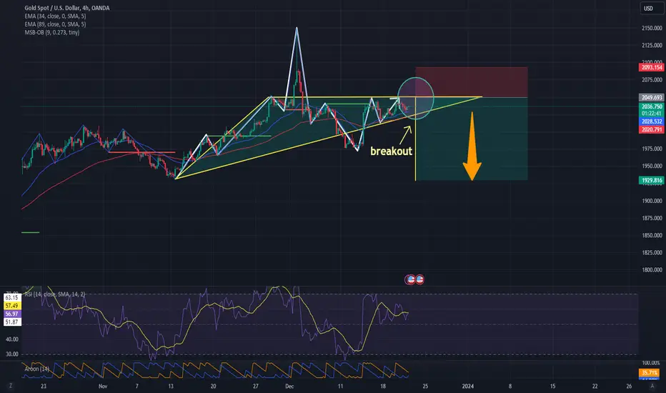
Task: Click the 2036.750 current price label
Action: point(651,106)
